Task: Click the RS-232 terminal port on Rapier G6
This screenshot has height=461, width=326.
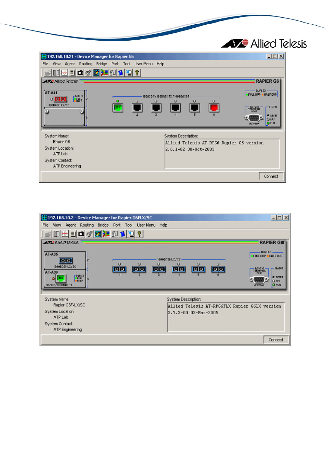Action: click(254, 118)
